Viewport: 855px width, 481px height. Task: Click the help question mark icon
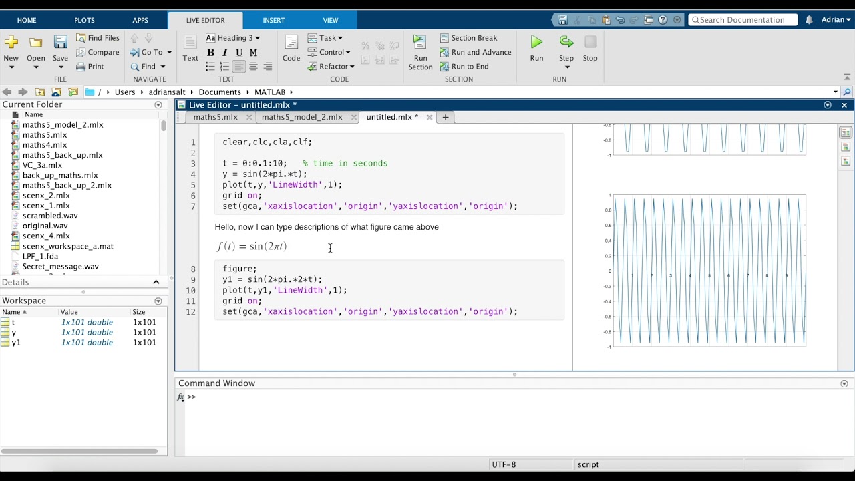[x=663, y=20]
